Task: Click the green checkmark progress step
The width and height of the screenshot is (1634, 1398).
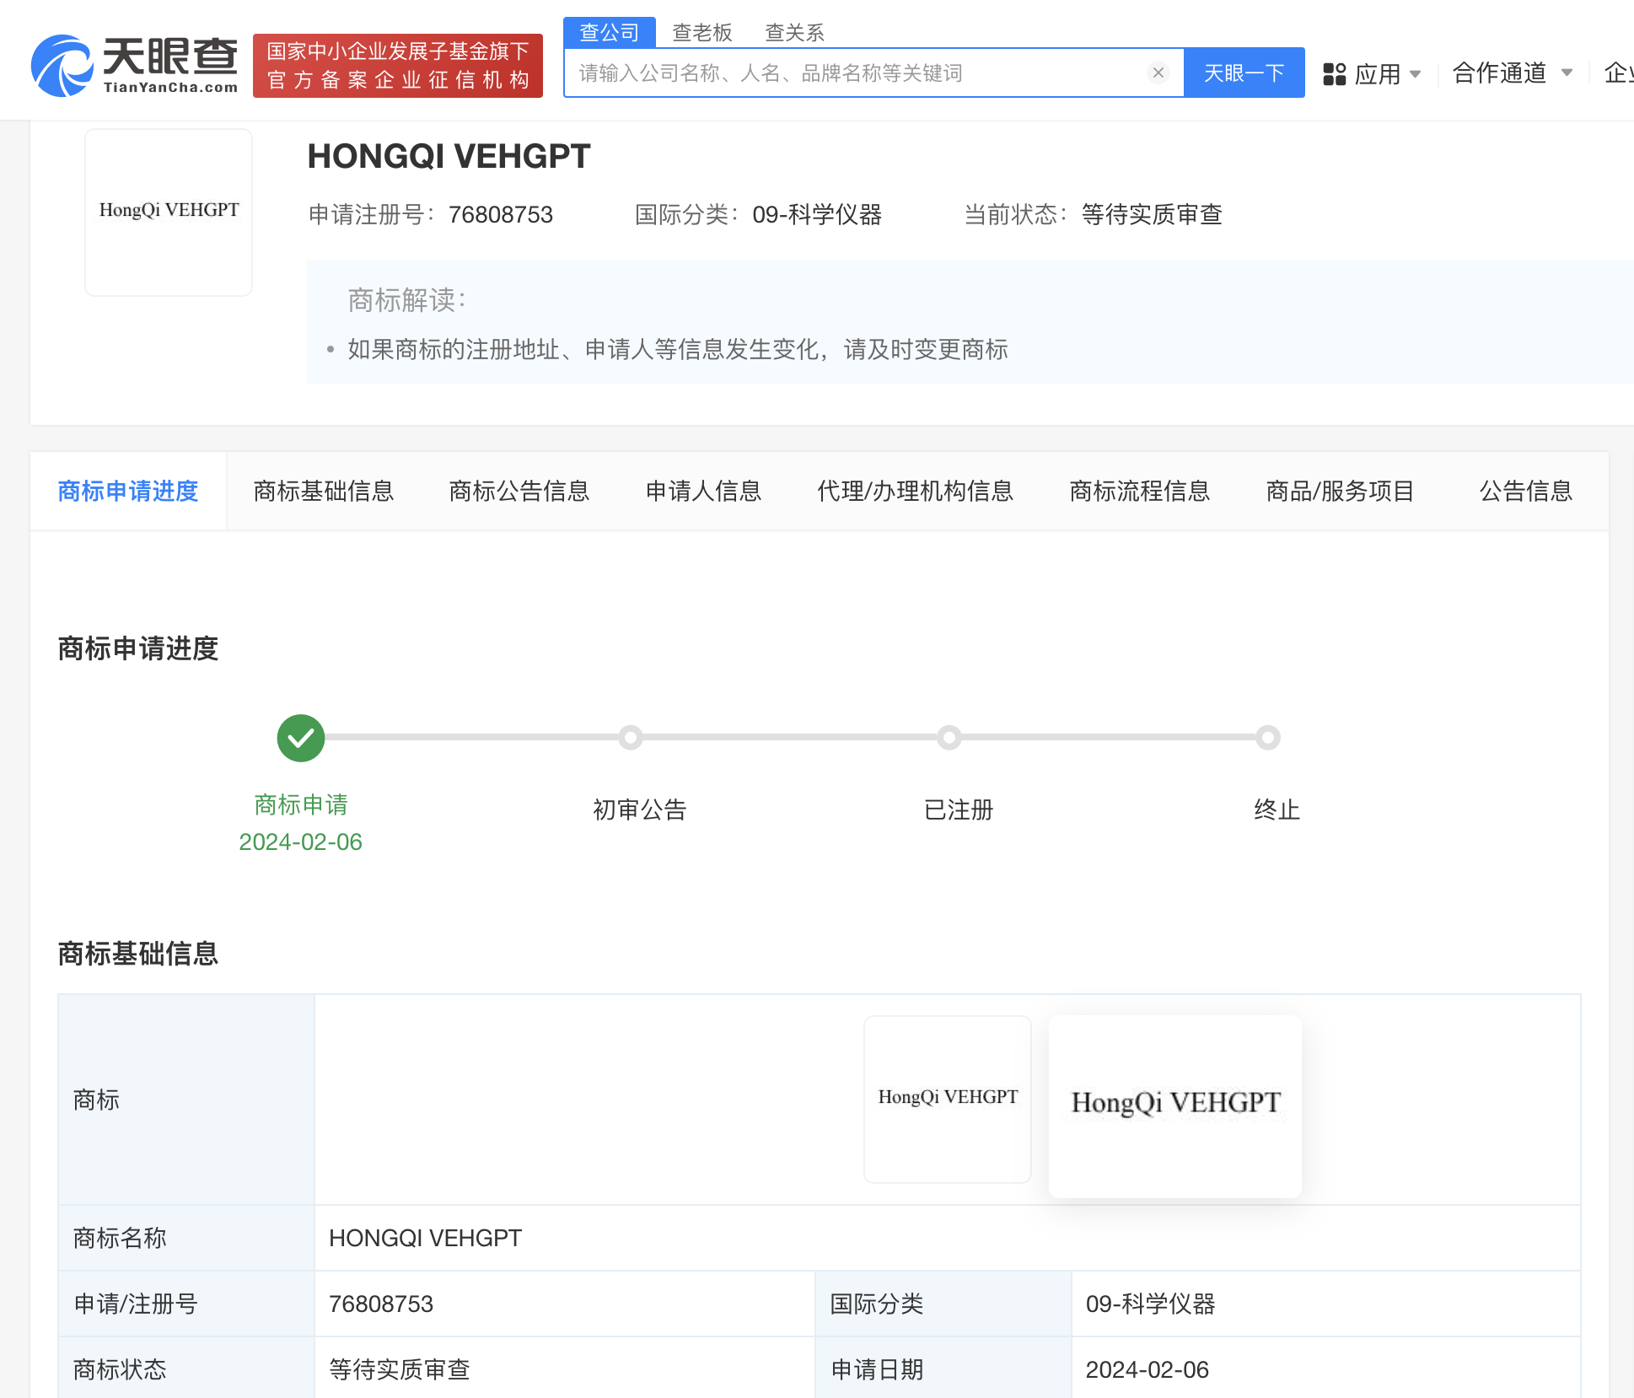Action: point(301,738)
